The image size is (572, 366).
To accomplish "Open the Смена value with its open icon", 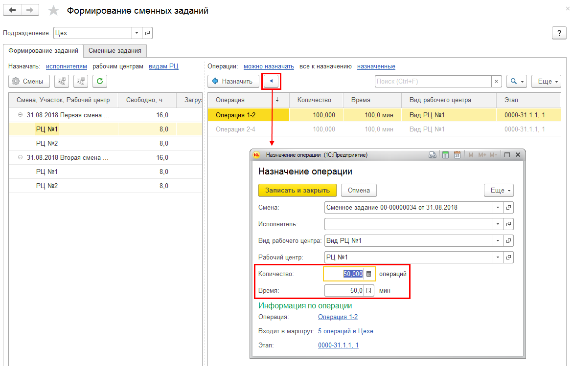I will pos(508,208).
